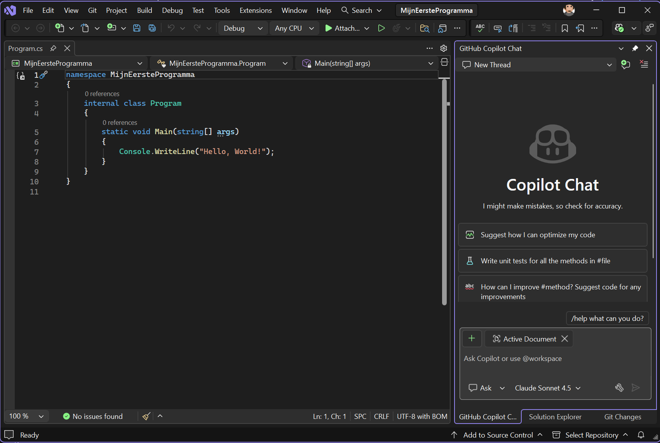Image resolution: width=660 pixels, height=443 pixels.
Task: Open the 100 % zoom level dropdown
Action: [26, 416]
